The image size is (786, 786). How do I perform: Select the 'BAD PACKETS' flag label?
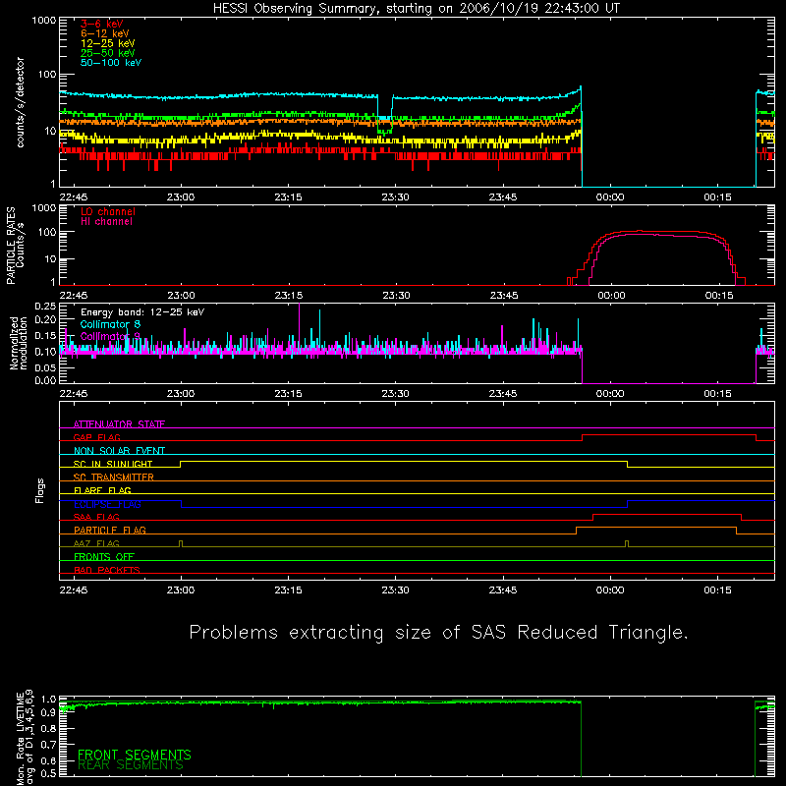click(107, 570)
